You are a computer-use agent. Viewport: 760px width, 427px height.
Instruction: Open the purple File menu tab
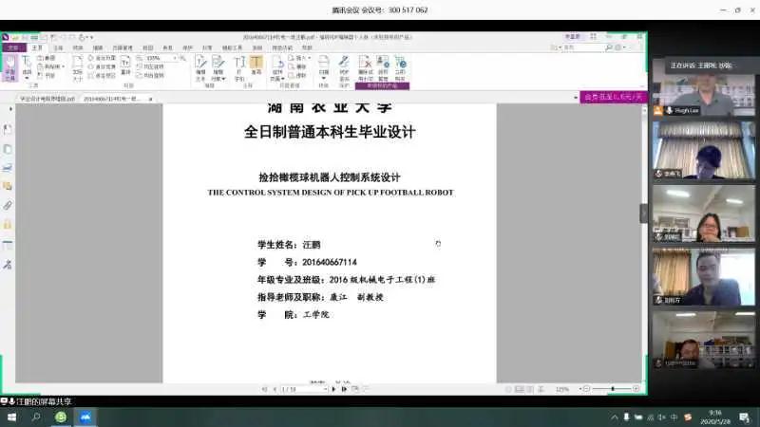point(13,47)
